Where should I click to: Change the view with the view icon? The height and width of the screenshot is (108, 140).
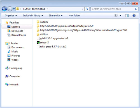coord(116,16)
